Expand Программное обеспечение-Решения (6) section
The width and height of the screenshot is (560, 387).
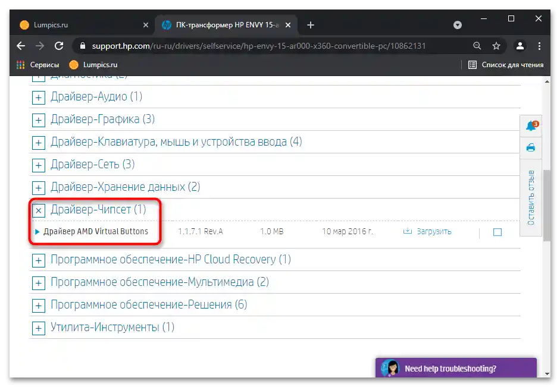tap(39, 306)
